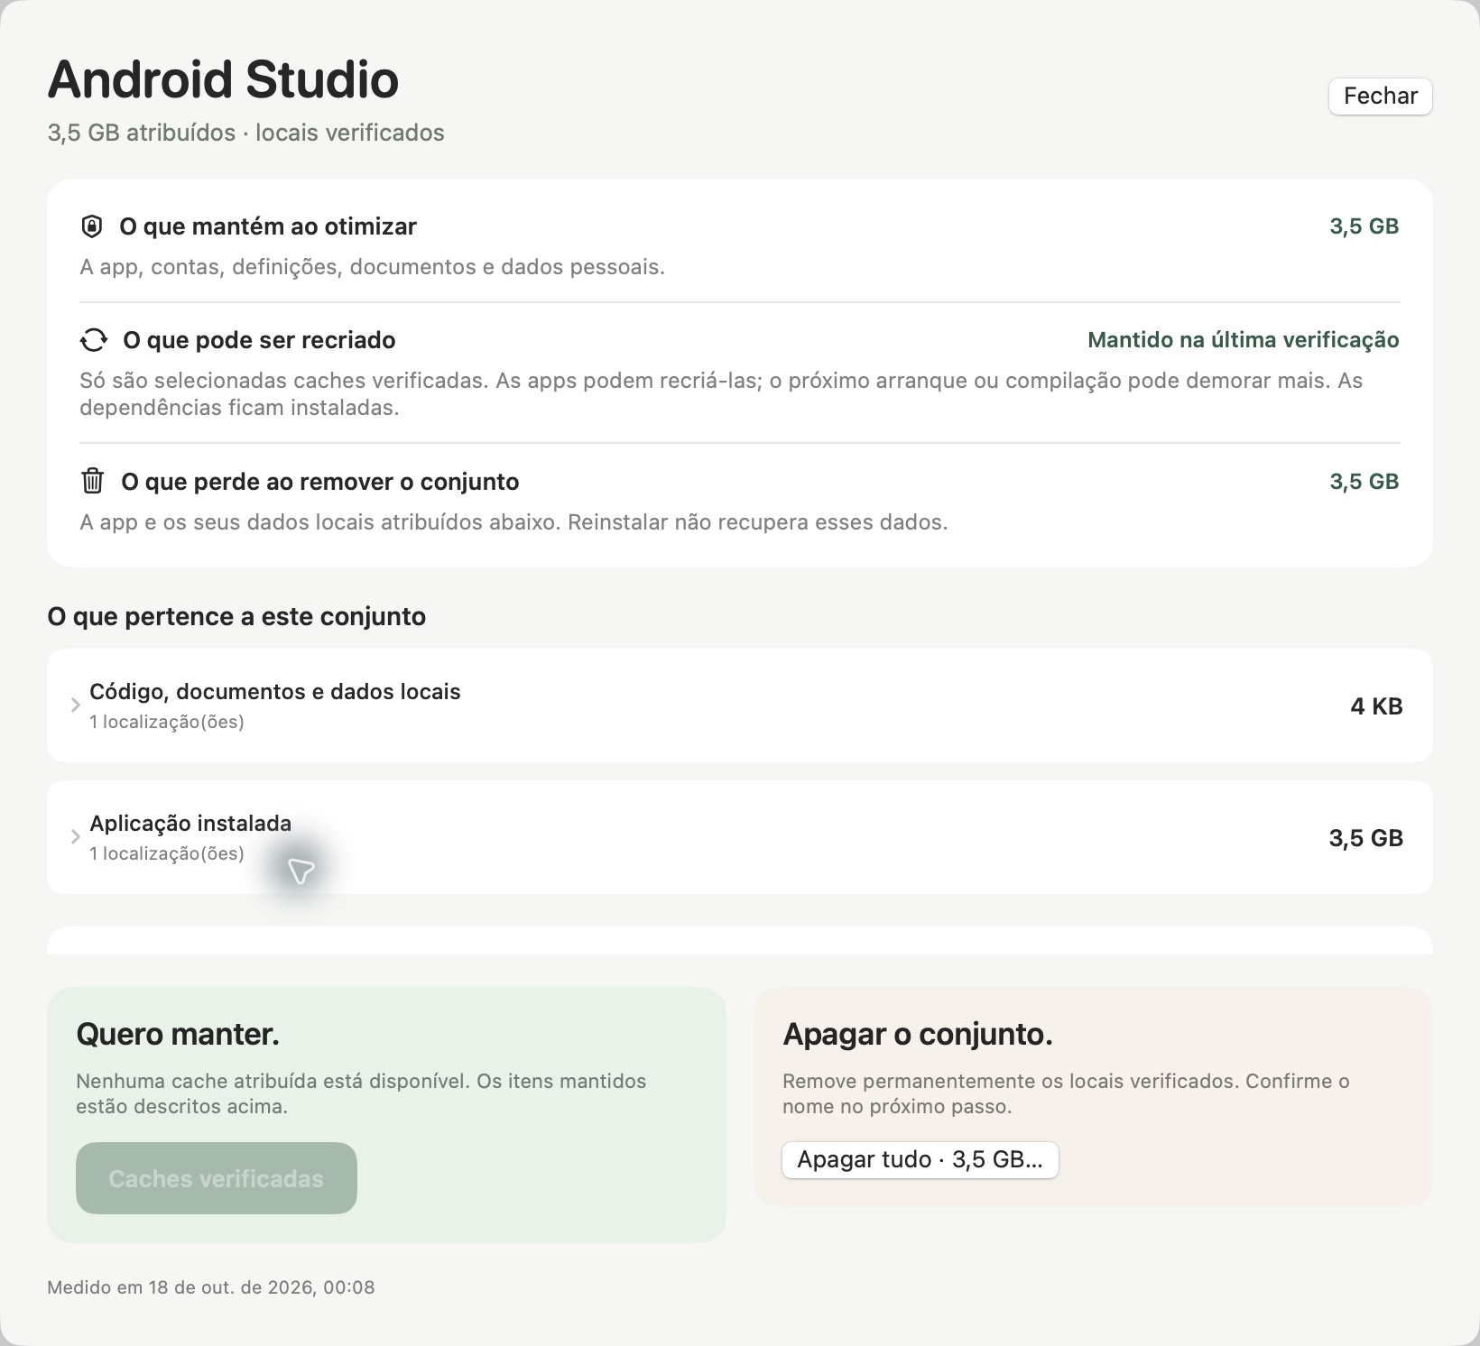Click '1 localização(ões)' under 'Código, documentos e dados locais'
1480x1346 pixels.
[x=167, y=722]
